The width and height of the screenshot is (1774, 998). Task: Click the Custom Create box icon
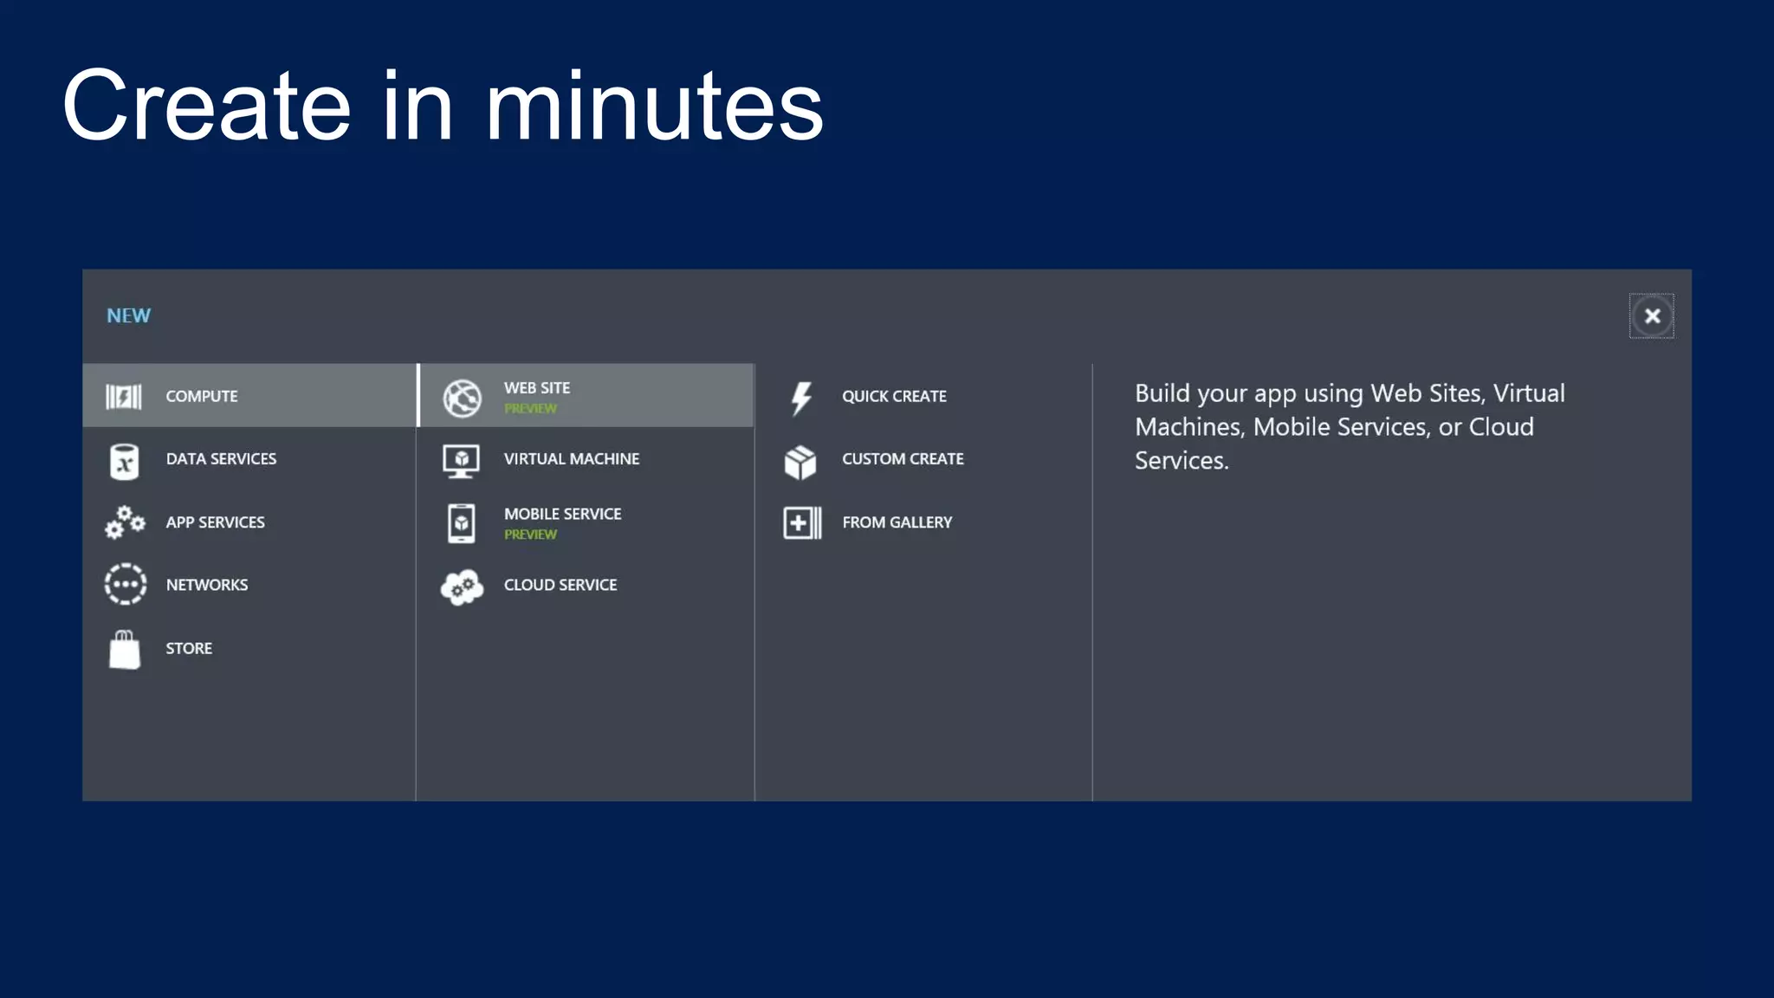(x=800, y=462)
